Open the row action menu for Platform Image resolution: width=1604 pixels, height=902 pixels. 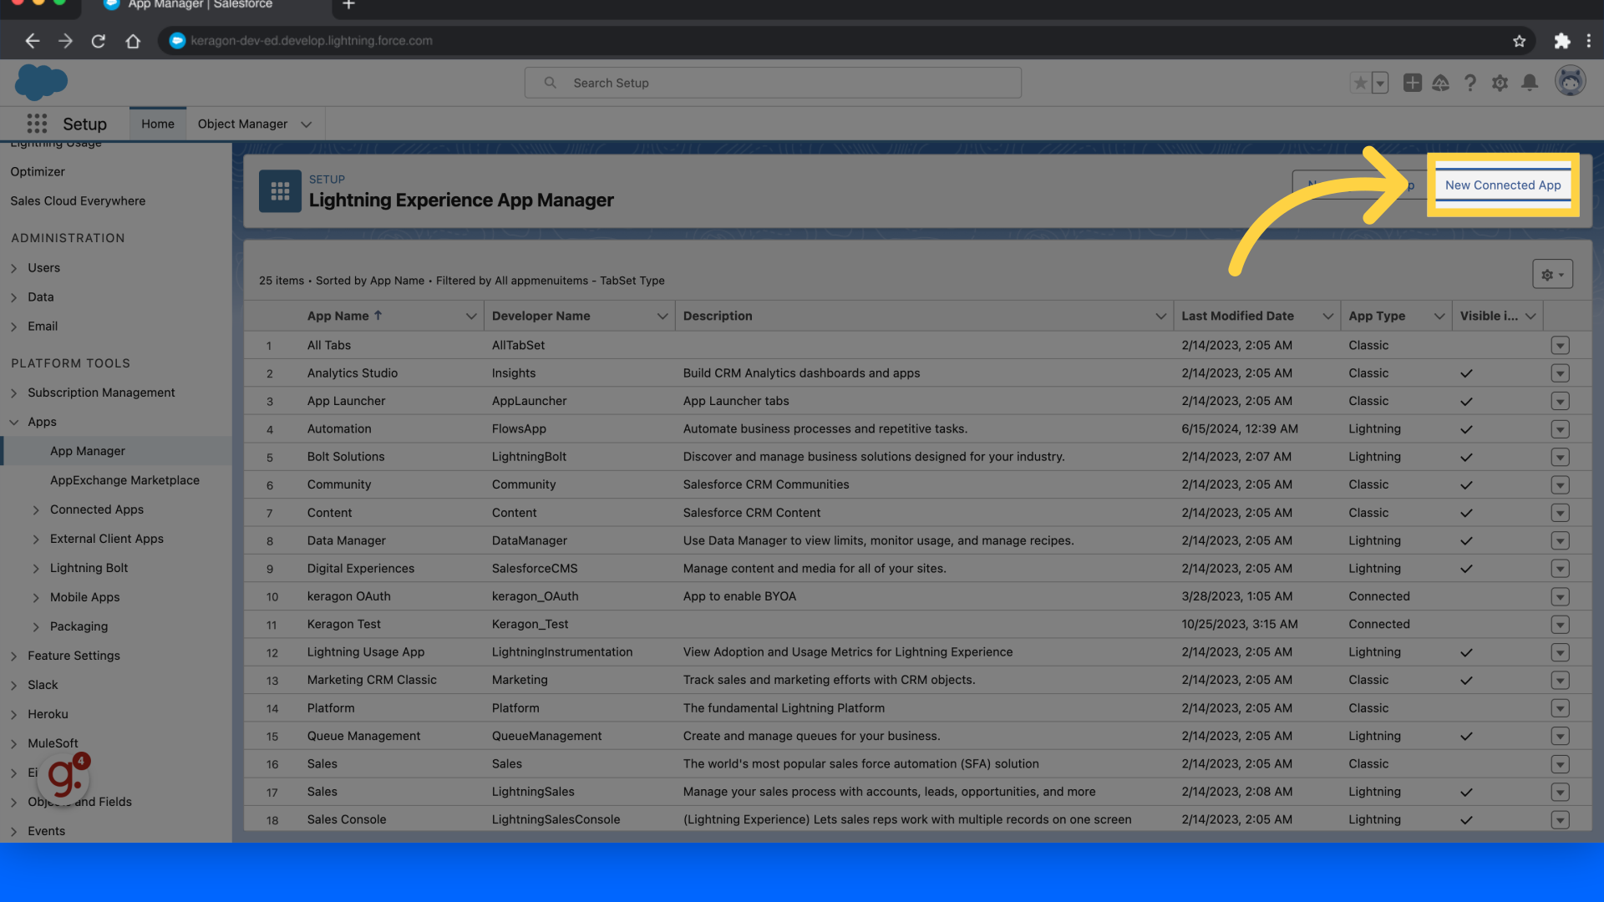click(x=1560, y=708)
